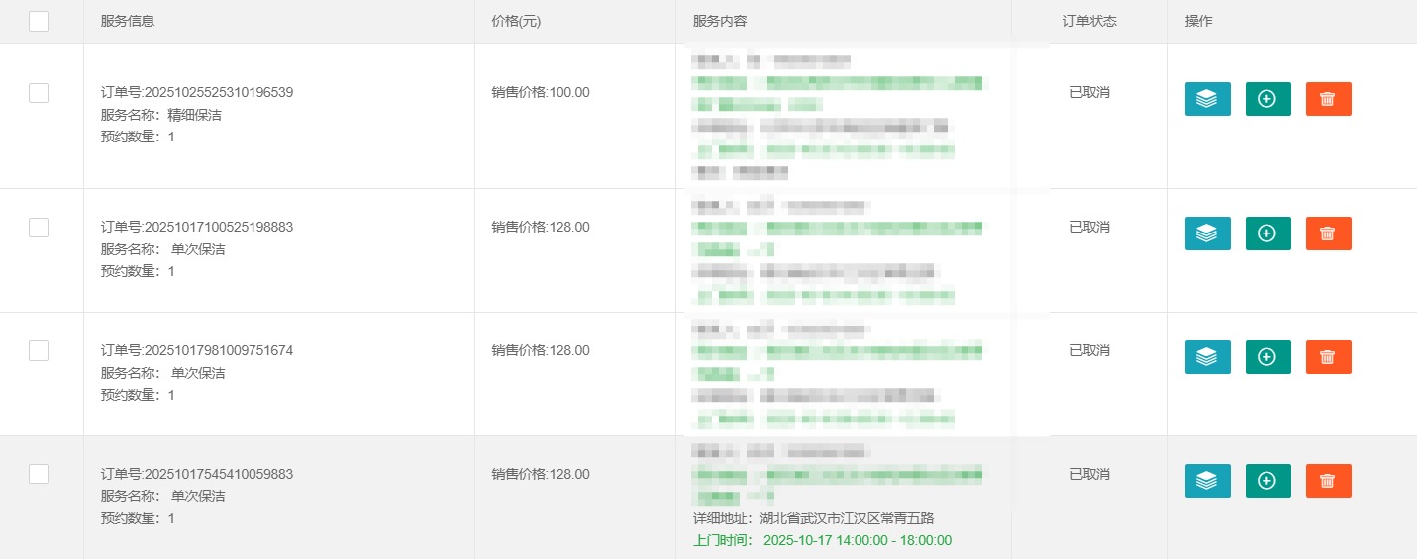
Task: Click plus-circle icon for order 20251017545410059883
Action: pos(1267,481)
